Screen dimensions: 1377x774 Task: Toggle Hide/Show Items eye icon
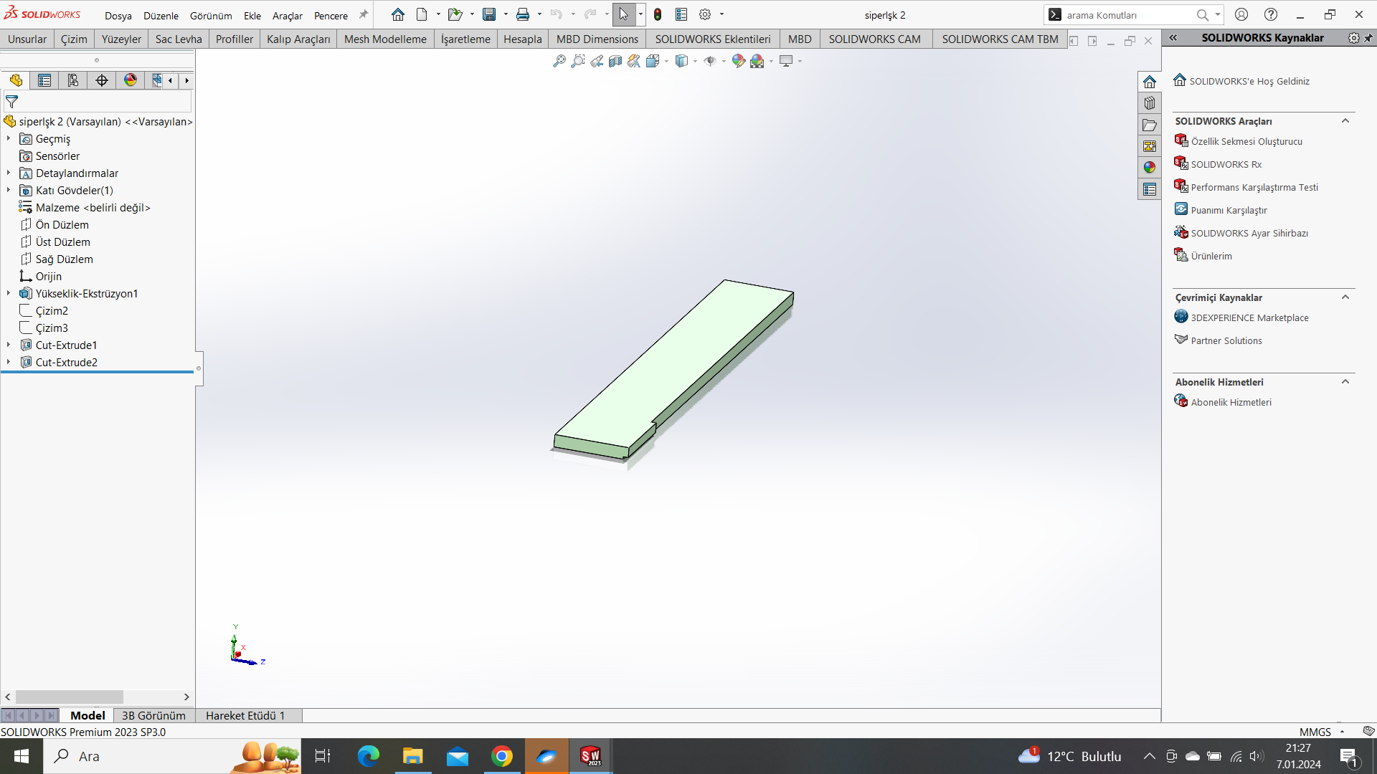(x=710, y=62)
